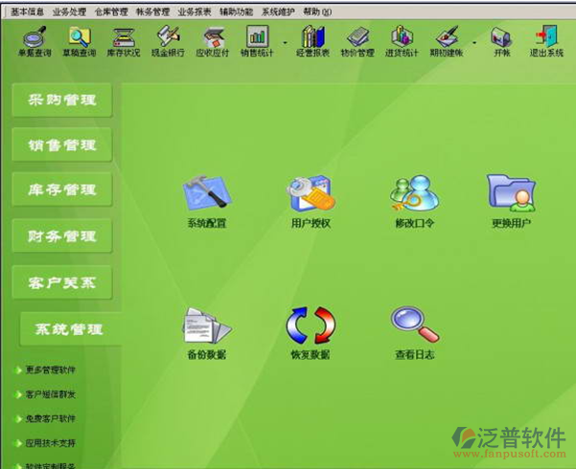Screen dimensions: 576x469
Task: Click 恢复数据 arrows icon
Action: click(x=311, y=325)
